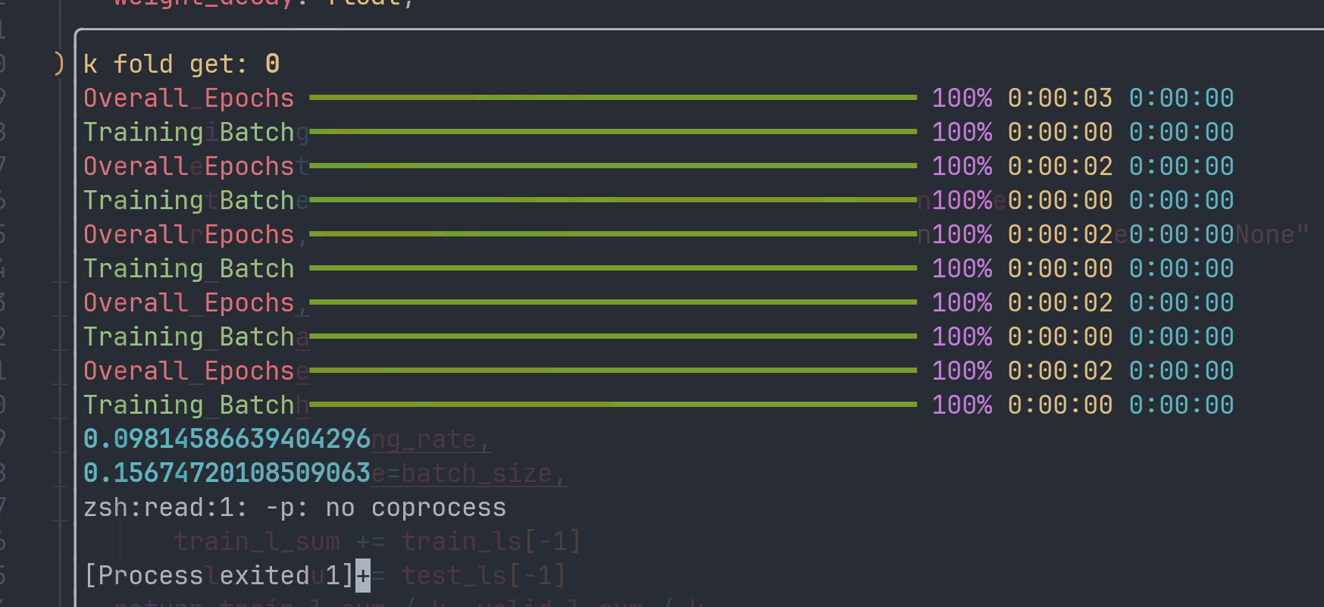The width and height of the screenshot is (1324, 607).
Task: Click the 0:00:03 elapsed time
Action: 1060,98
